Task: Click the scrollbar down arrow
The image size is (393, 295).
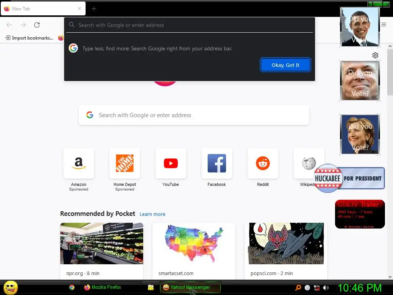Action: [x=390, y=277]
